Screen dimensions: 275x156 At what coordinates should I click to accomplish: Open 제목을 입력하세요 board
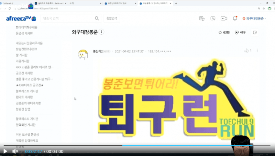point(27,140)
